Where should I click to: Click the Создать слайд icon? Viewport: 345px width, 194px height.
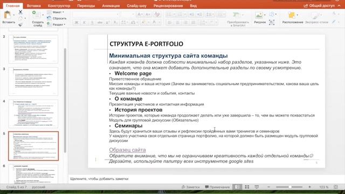click(36, 15)
